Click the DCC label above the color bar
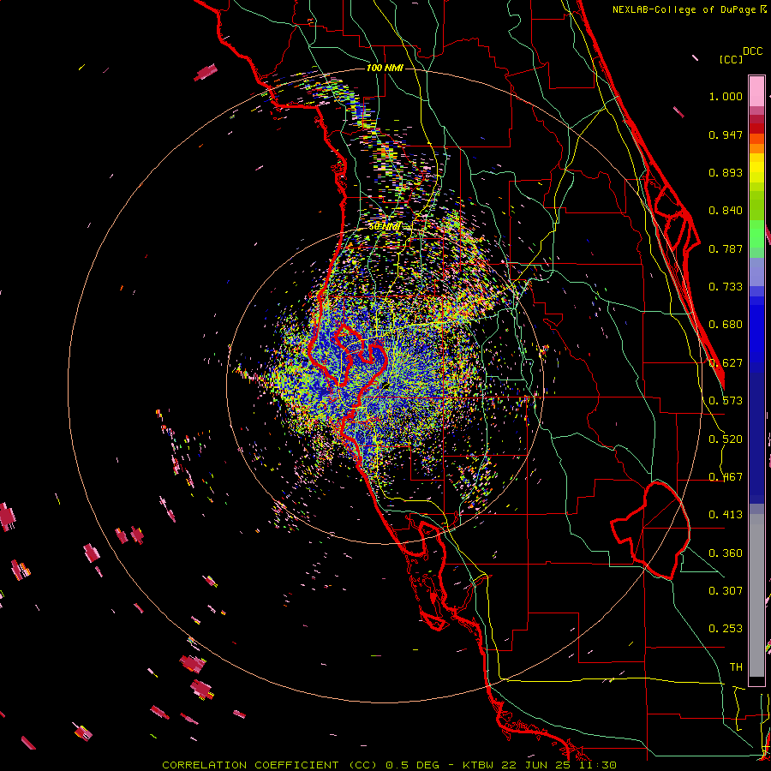The width and height of the screenshot is (771, 771). (x=752, y=51)
